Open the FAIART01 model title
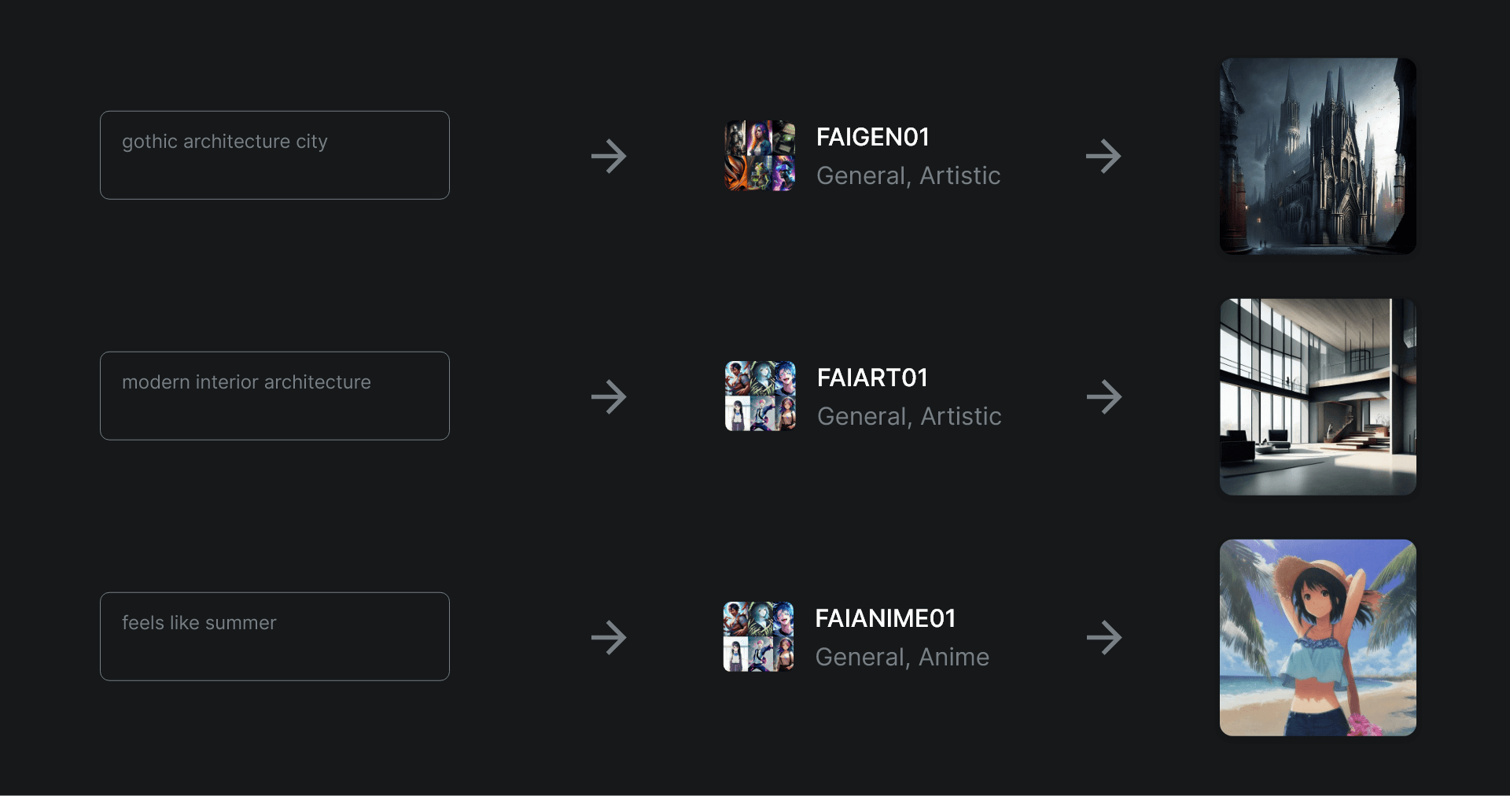This screenshot has width=1510, height=796. pyautogui.click(x=873, y=378)
